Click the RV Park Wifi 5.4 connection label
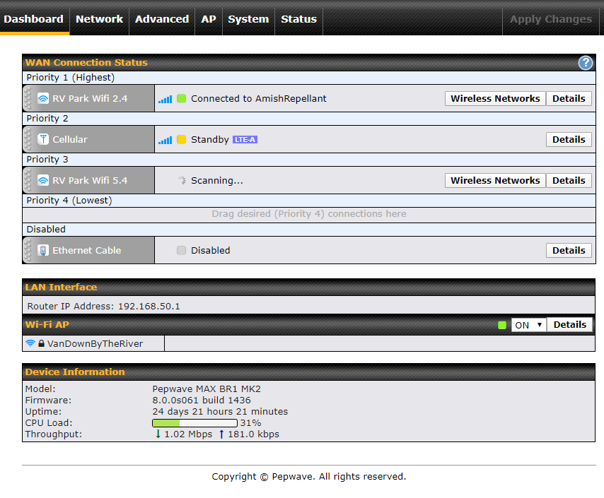This screenshot has height=498, width=604. [x=90, y=180]
